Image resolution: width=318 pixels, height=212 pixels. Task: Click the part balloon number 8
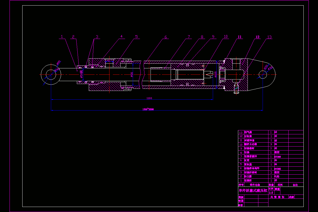coord(202,37)
